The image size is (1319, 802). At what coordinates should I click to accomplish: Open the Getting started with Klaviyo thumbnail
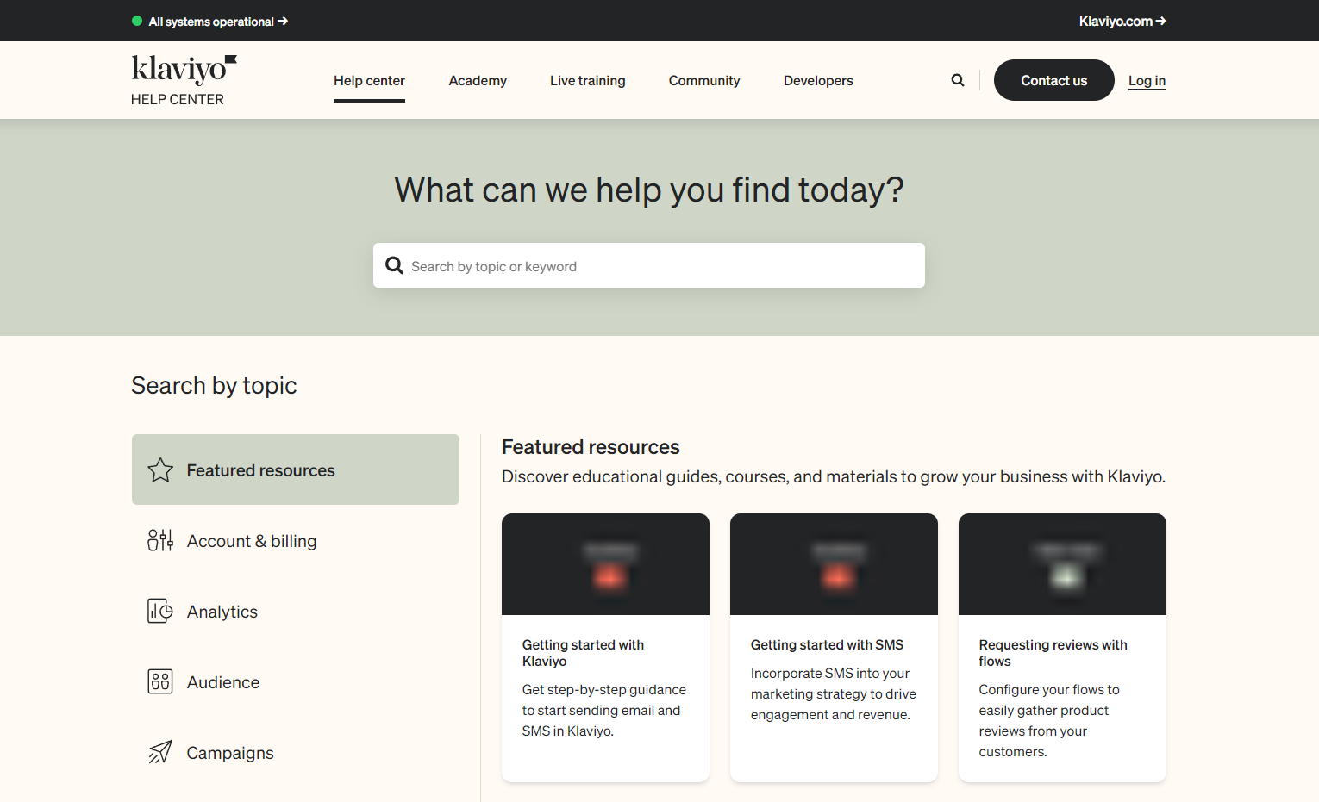coord(605,564)
